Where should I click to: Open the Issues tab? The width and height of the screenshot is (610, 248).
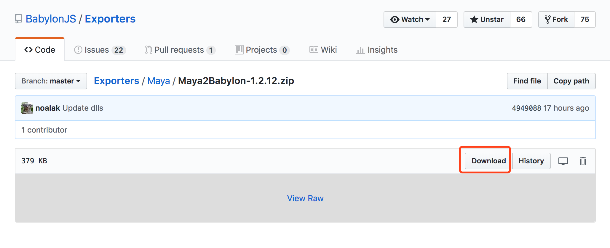[100, 50]
